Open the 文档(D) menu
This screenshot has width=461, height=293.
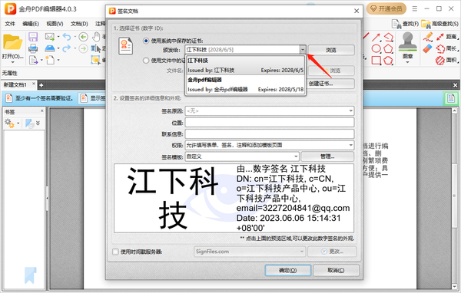[x=79, y=24]
